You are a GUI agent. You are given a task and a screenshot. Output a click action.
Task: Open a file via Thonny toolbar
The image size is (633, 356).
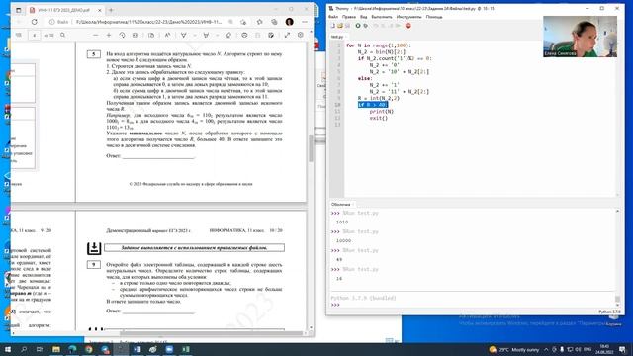340,26
